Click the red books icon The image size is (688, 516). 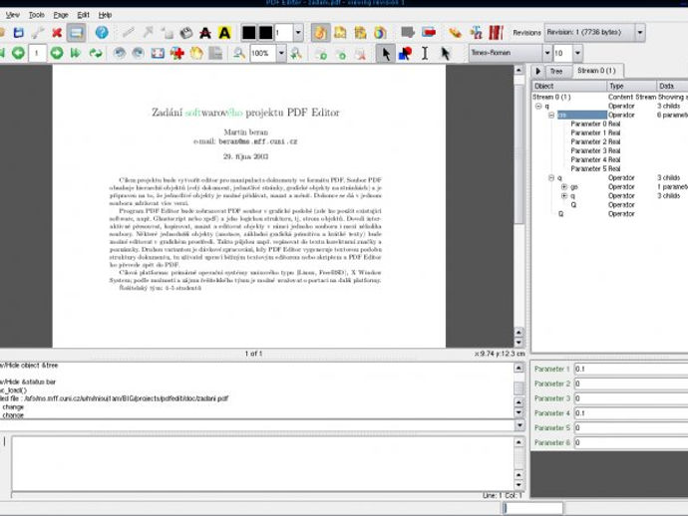[x=496, y=33]
